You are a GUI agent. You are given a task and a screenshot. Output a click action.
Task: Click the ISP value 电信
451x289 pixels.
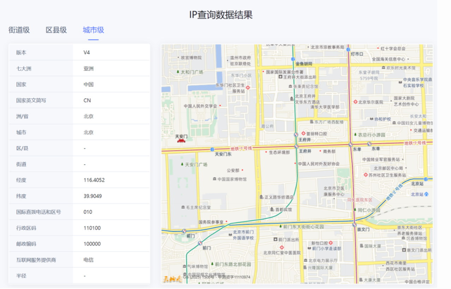click(x=89, y=260)
